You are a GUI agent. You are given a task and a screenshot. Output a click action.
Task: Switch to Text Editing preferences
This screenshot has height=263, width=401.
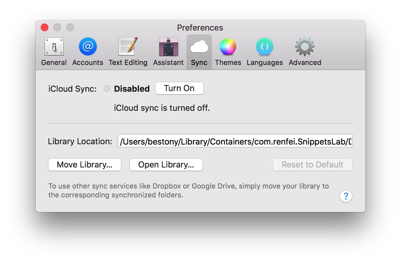[128, 52]
